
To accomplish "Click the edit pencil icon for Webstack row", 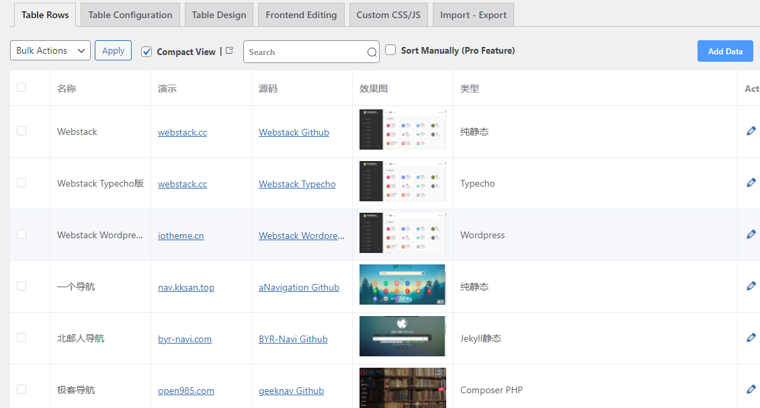I will [751, 132].
